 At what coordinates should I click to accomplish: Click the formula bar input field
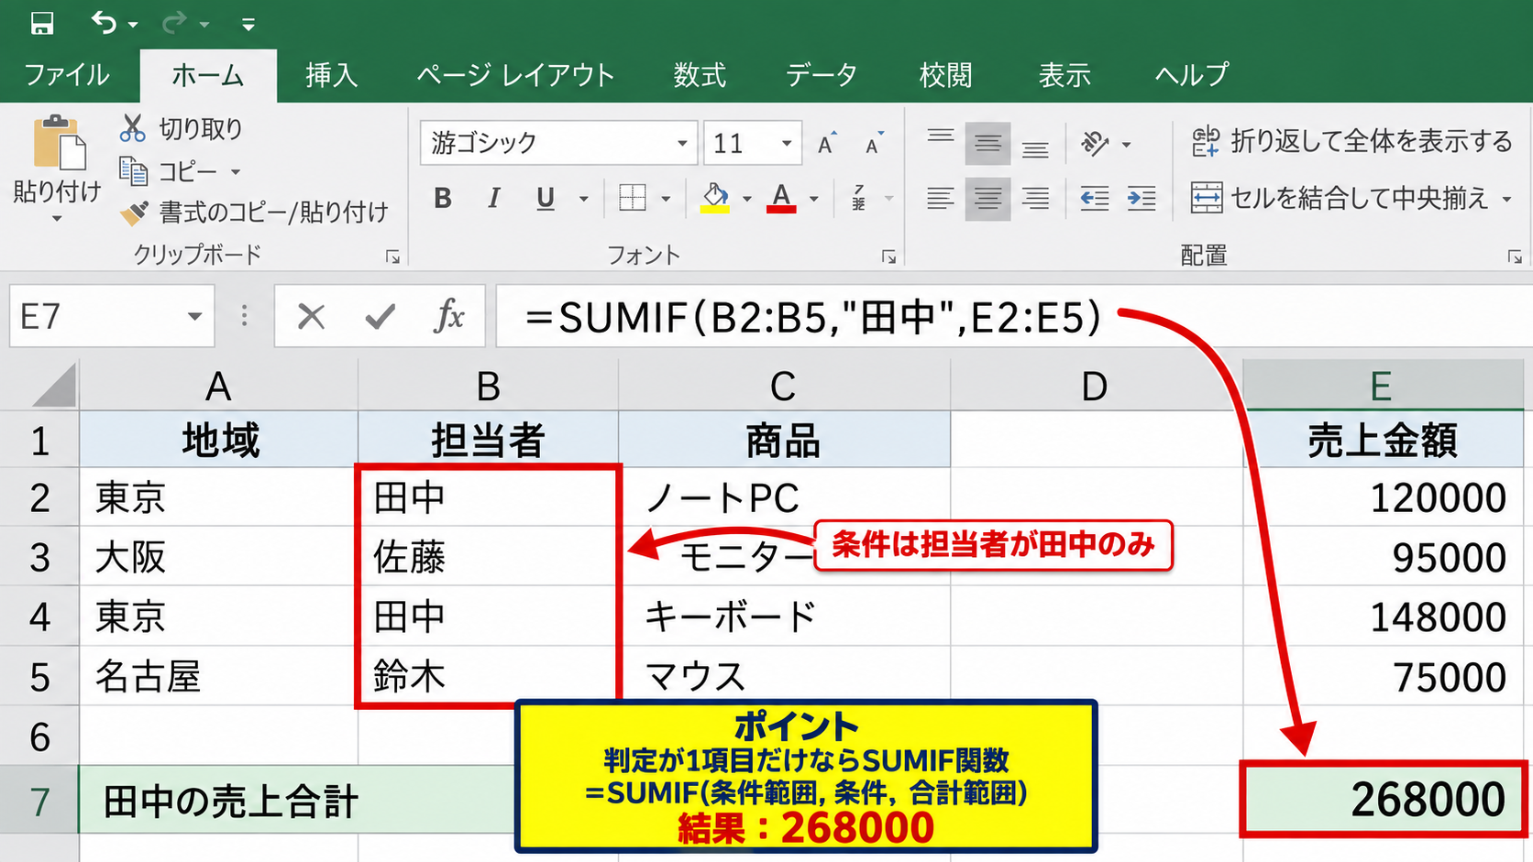tap(1014, 317)
